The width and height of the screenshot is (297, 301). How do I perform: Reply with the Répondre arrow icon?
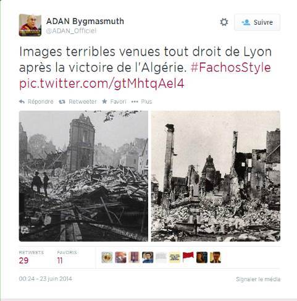22,101
